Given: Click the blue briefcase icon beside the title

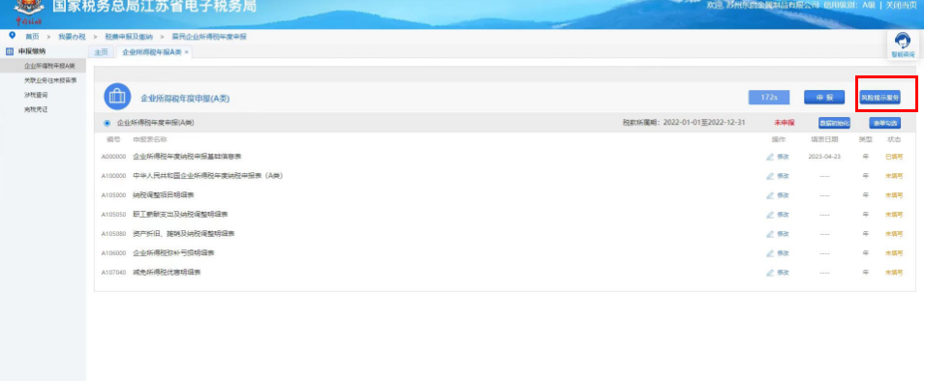Looking at the screenshot, I should [x=117, y=97].
